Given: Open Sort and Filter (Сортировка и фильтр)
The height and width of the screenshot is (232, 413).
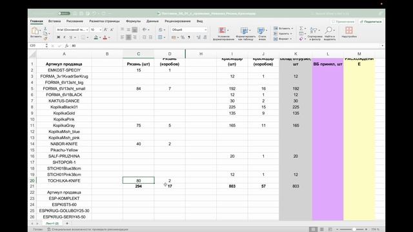Looking at the screenshot, I should (x=315, y=34).
